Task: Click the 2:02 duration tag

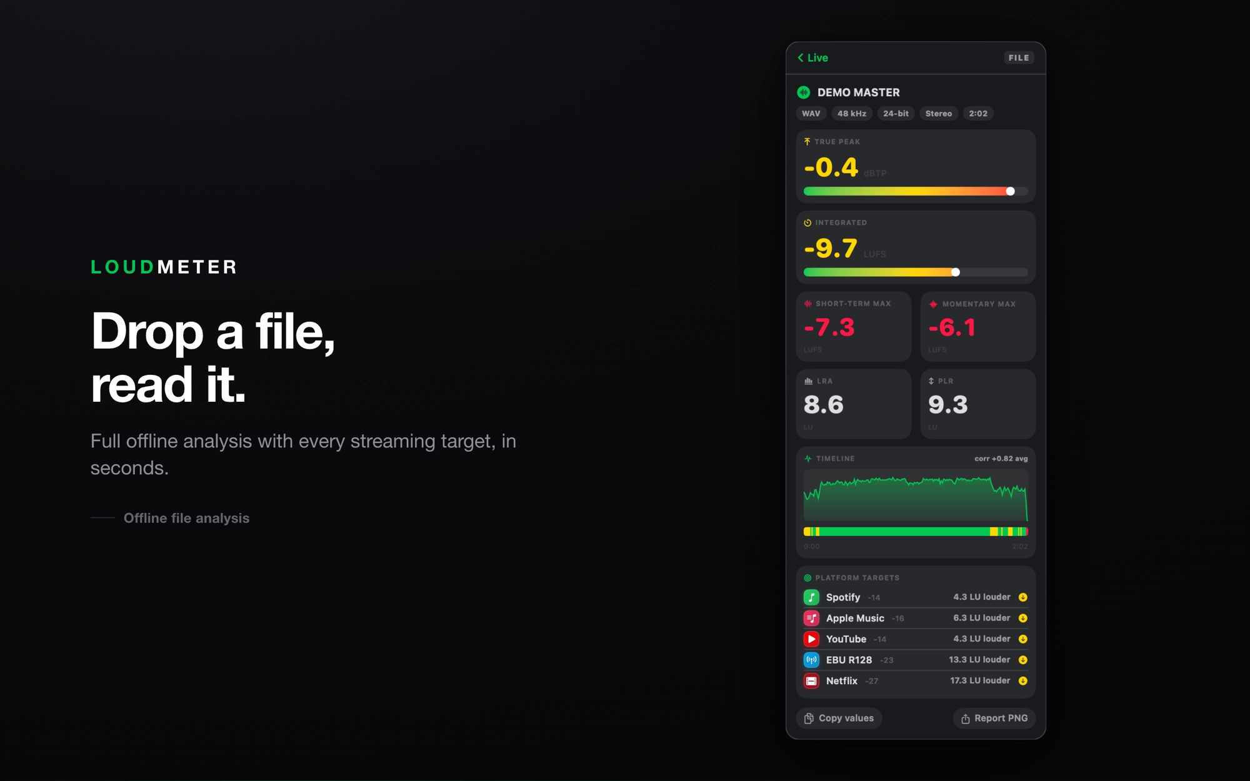Action: 978,113
